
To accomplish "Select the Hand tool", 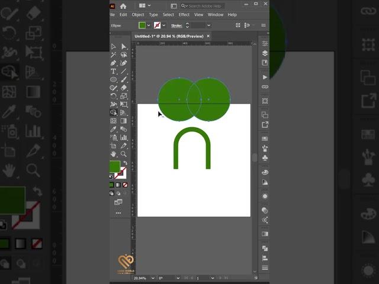I will tap(113, 154).
